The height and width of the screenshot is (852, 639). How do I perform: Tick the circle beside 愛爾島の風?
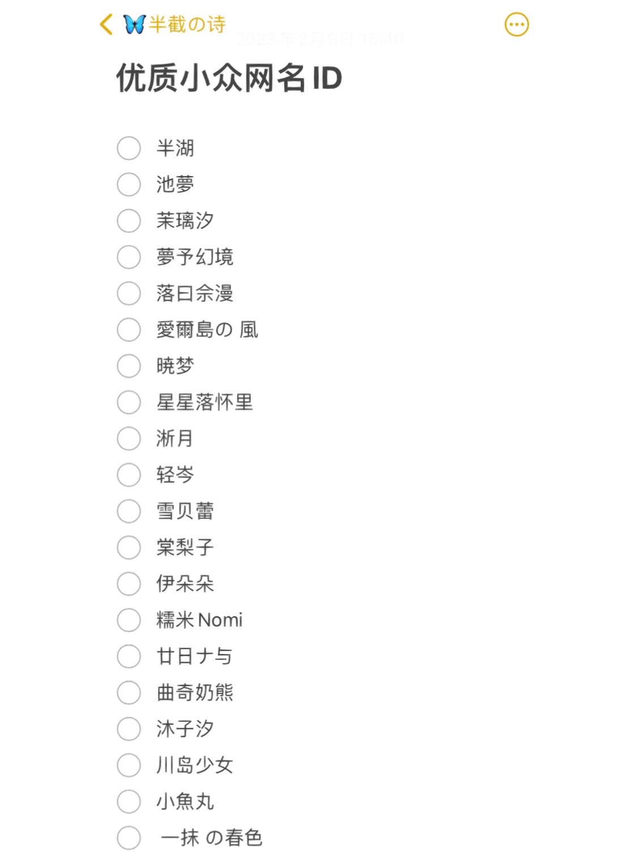tap(128, 330)
